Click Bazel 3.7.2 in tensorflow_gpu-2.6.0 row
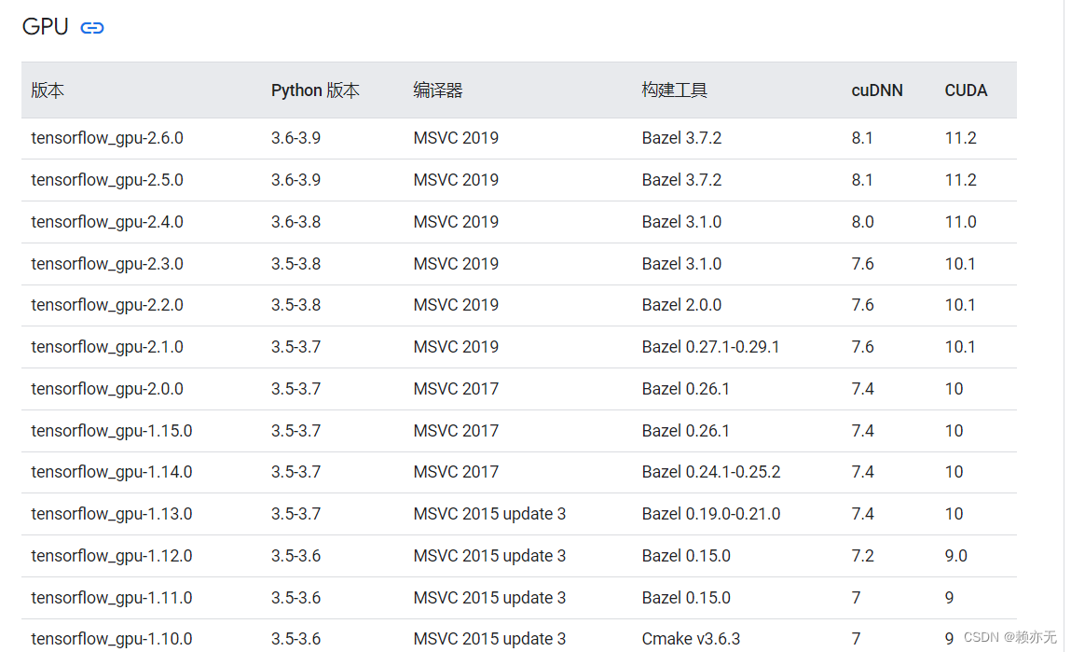 681,138
